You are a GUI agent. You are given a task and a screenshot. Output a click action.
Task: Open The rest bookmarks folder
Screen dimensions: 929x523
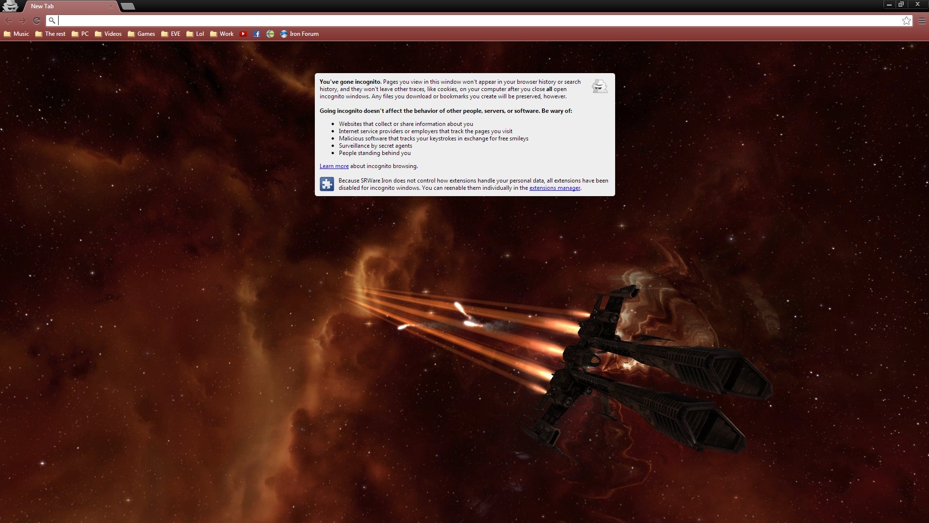click(50, 34)
